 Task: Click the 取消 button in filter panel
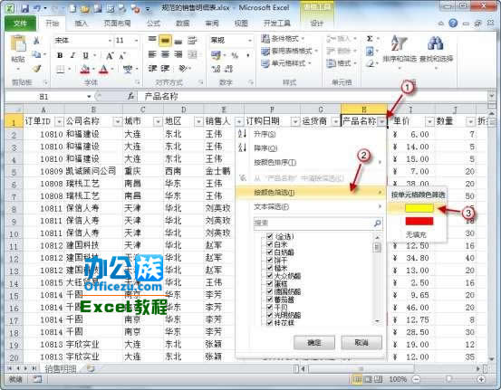pos(361,342)
